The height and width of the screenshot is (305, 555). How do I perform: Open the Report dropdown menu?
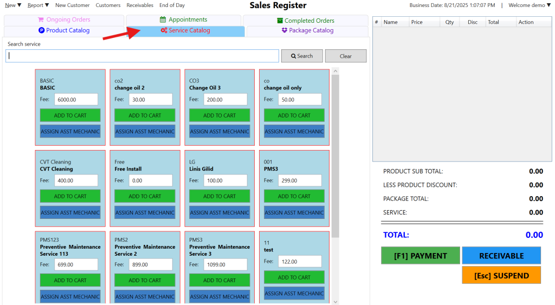click(x=38, y=5)
